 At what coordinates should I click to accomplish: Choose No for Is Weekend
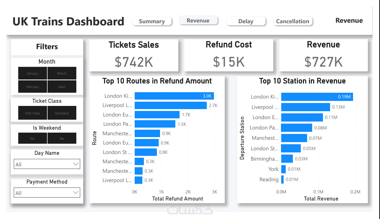[32, 138]
